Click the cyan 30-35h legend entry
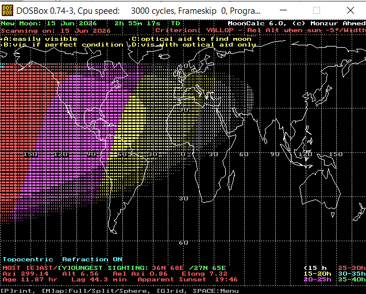The height and width of the screenshot is (294, 366). point(352,274)
